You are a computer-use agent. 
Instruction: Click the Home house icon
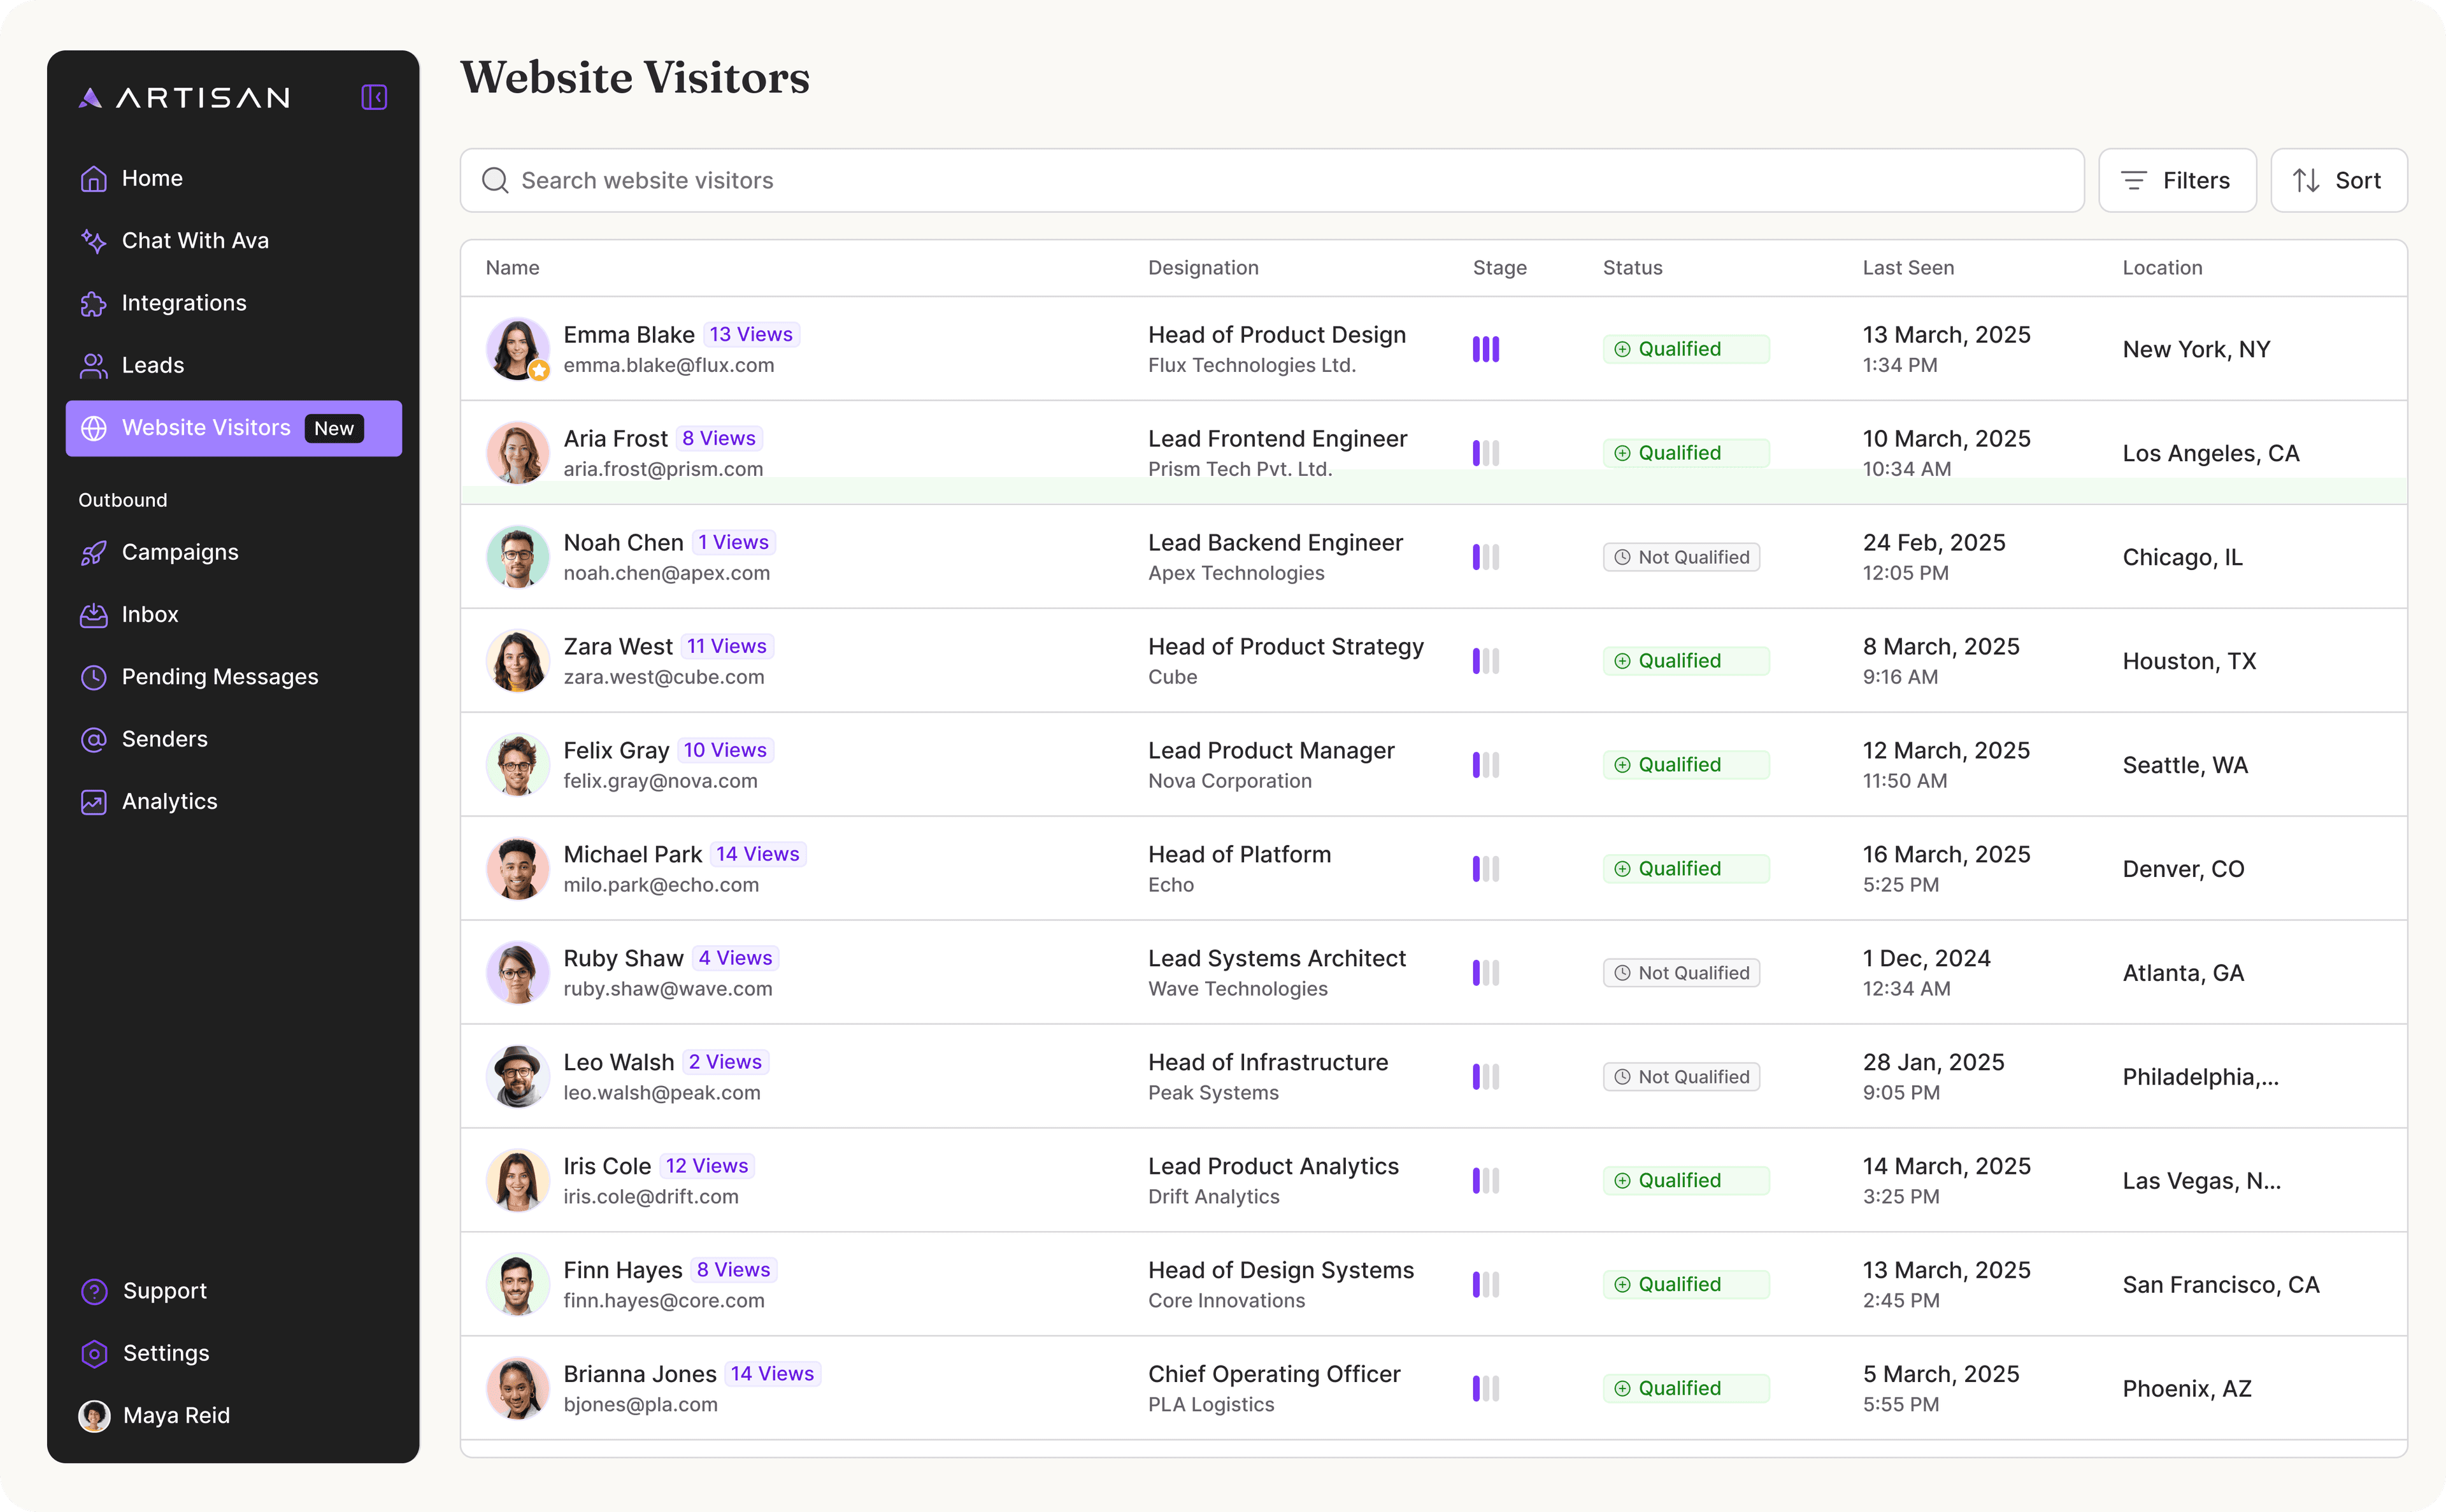(93, 179)
